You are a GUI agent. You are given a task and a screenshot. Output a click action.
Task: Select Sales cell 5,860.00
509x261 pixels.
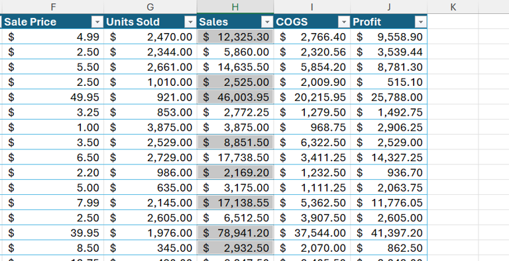pyautogui.click(x=235, y=52)
